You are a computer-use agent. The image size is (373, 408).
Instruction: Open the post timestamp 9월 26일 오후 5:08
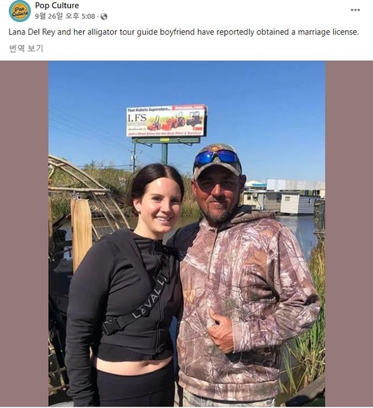[x=65, y=16]
